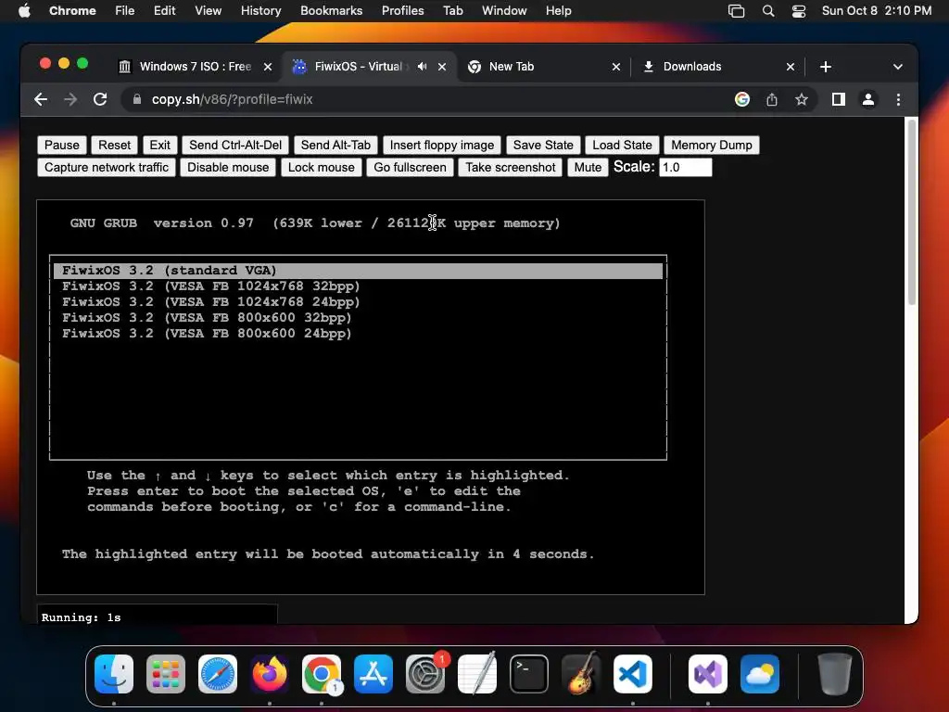Image resolution: width=949 pixels, height=712 pixels.
Task: Close the Windows 7 ISO tab
Action: 268,67
